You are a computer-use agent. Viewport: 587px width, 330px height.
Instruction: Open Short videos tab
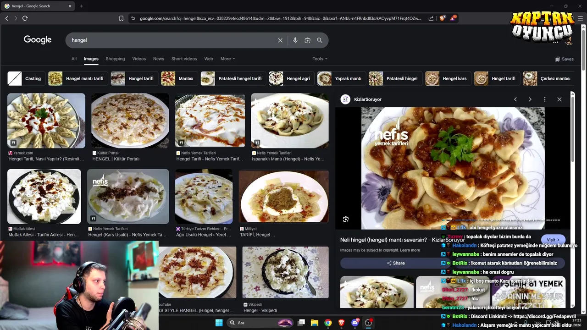pyautogui.click(x=184, y=59)
